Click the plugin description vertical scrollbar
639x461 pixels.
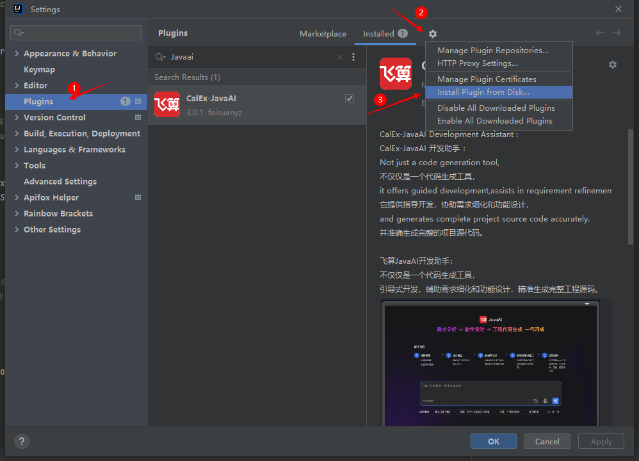(631, 187)
